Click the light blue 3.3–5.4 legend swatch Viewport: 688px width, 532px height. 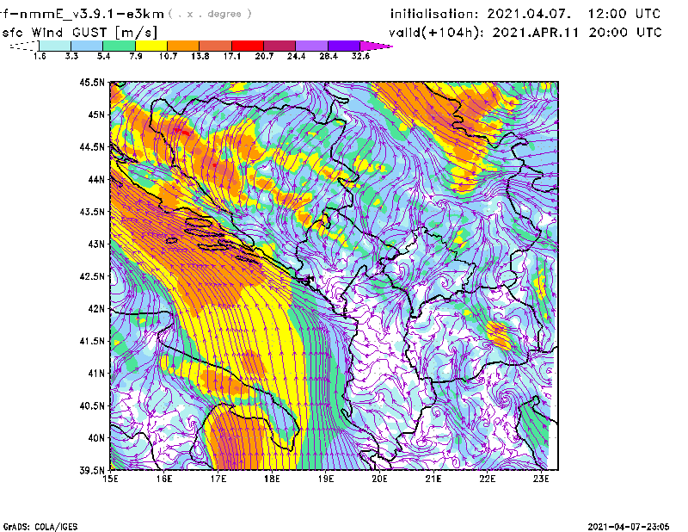87,46
